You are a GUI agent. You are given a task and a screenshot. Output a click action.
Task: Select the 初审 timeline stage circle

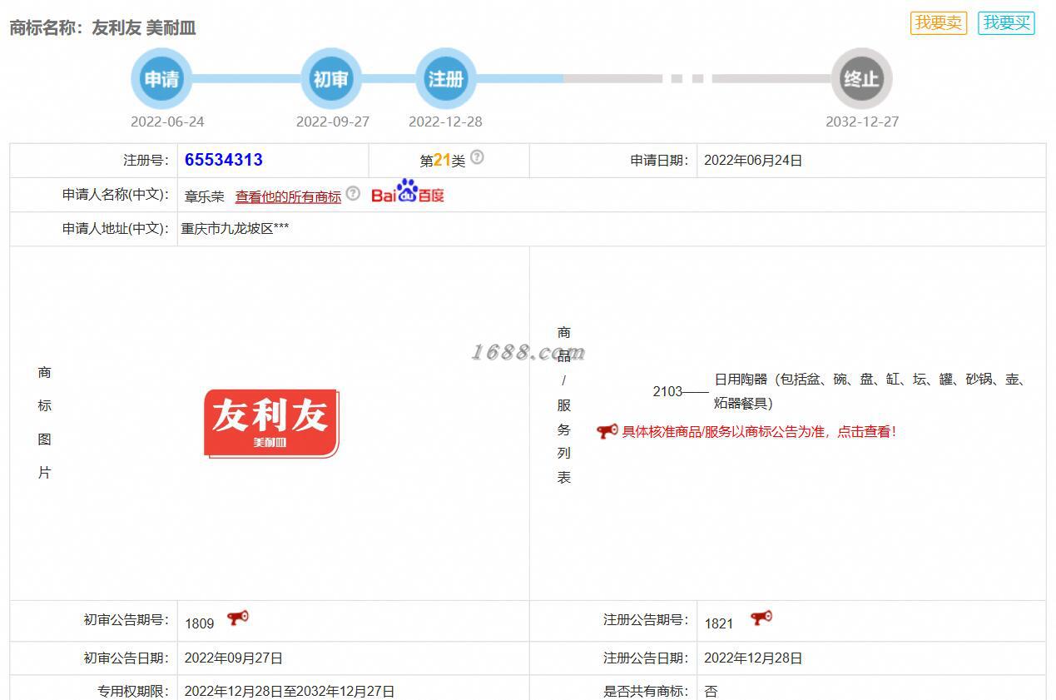331,79
